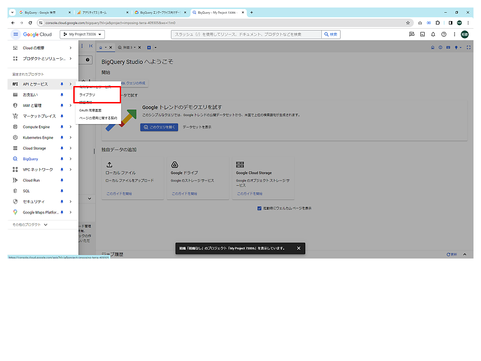Click the BigQuery Studio home icon in the toolbar
The width and height of the screenshot is (481, 361).
click(433, 47)
